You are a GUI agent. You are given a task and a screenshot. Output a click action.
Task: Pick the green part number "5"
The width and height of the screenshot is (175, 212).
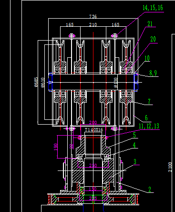[134, 135]
